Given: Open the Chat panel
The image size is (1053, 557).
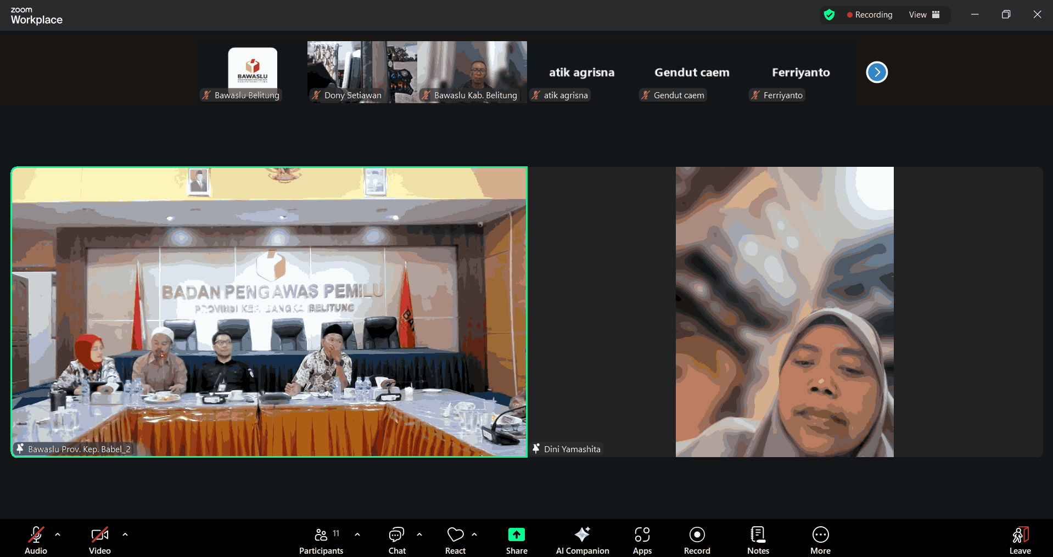Looking at the screenshot, I should click(x=396, y=540).
